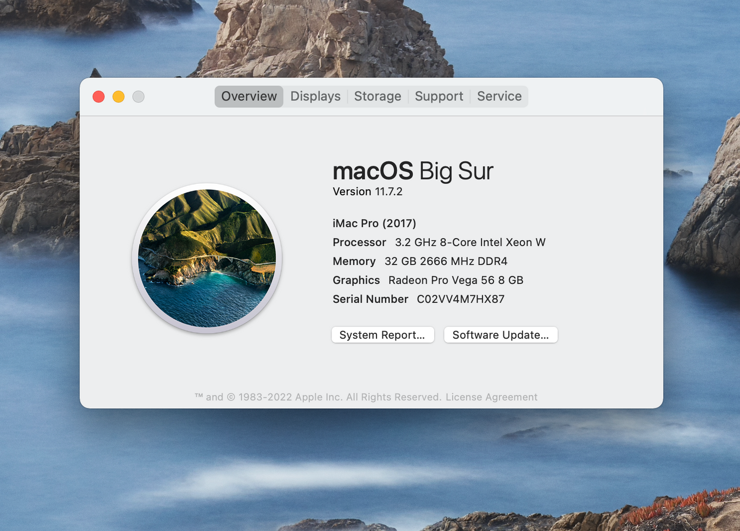The width and height of the screenshot is (740, 531).
Task: Click the Overview tab
Action: tap(248, 96)
